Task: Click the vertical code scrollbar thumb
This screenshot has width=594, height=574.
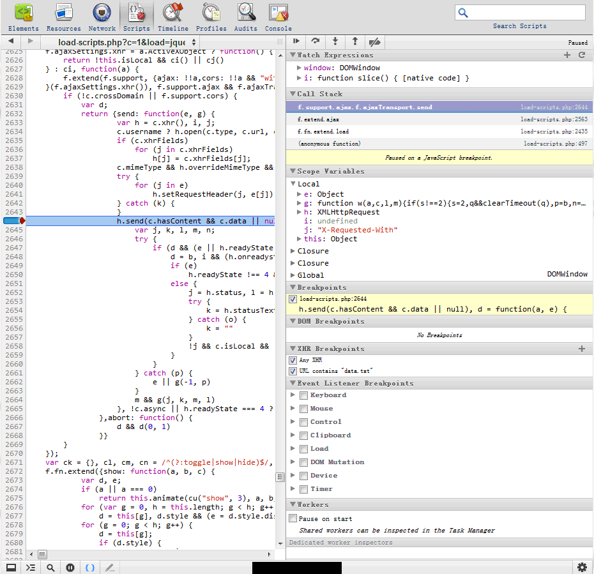Action: pyautogui.click(x=280, y=477)
